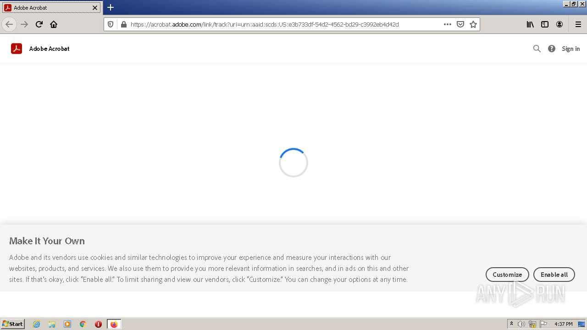
Task: Click the tracking protection shield icon
Action: pyautogui.click(x=111, y=24)
